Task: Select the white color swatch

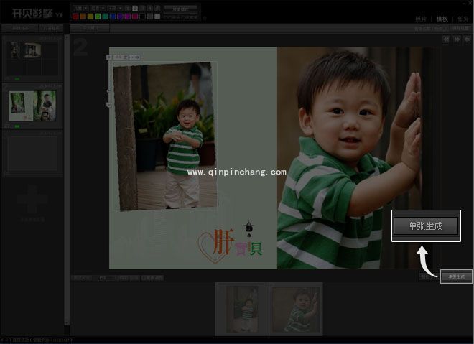Action: [x=157, y=17]
